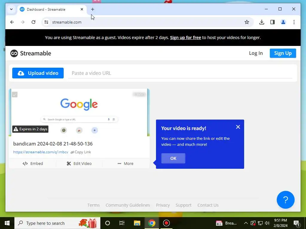
Task: Open the Contact Us footer link
Action: pos(208,205)
